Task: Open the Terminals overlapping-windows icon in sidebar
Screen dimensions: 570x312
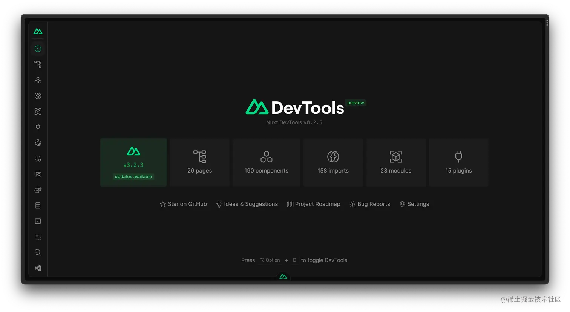Action: pyautogui.click(x=38, y=190)
